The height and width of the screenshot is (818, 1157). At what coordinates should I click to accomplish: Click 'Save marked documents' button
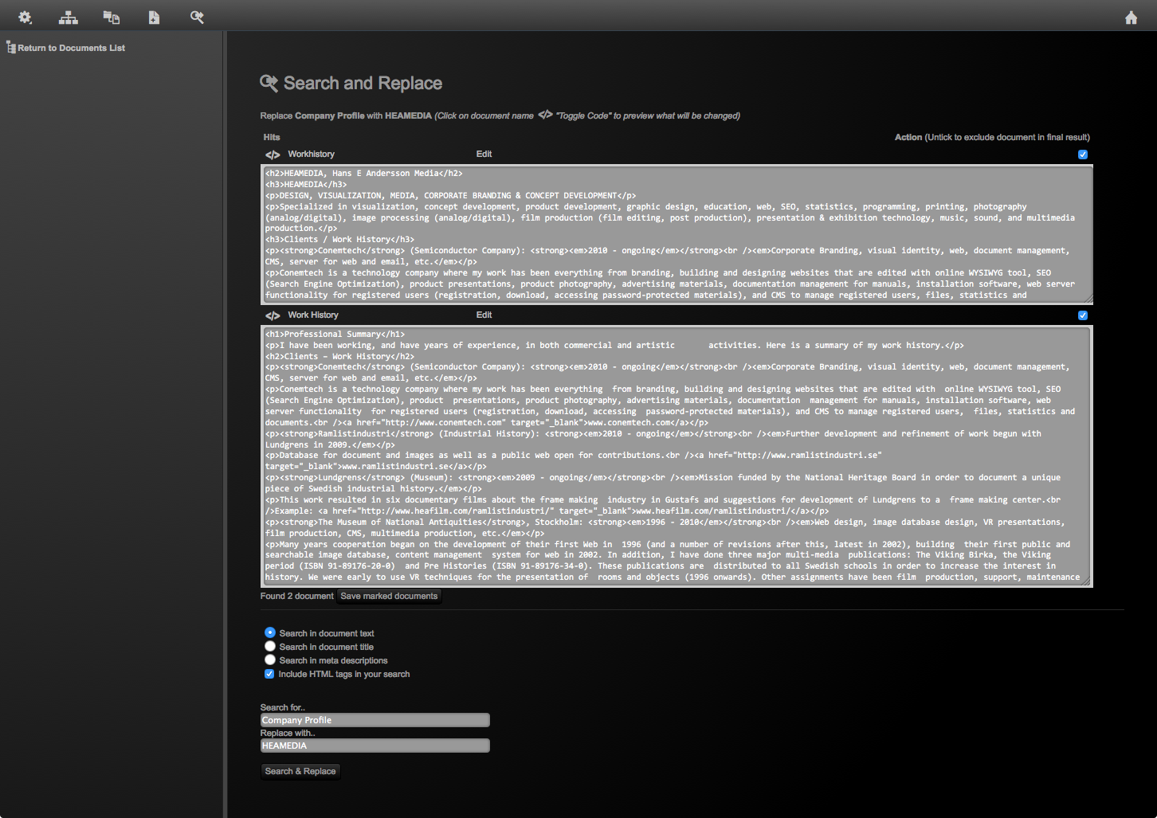(x=389, y=596)
